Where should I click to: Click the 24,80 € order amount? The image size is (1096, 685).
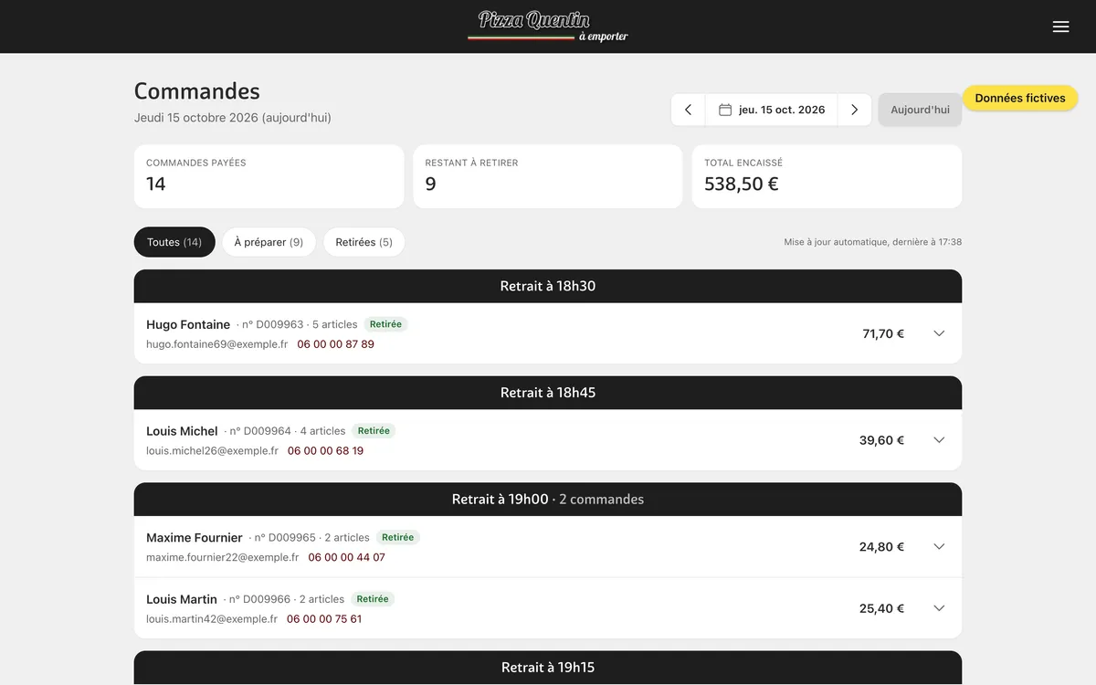[881, 547]
